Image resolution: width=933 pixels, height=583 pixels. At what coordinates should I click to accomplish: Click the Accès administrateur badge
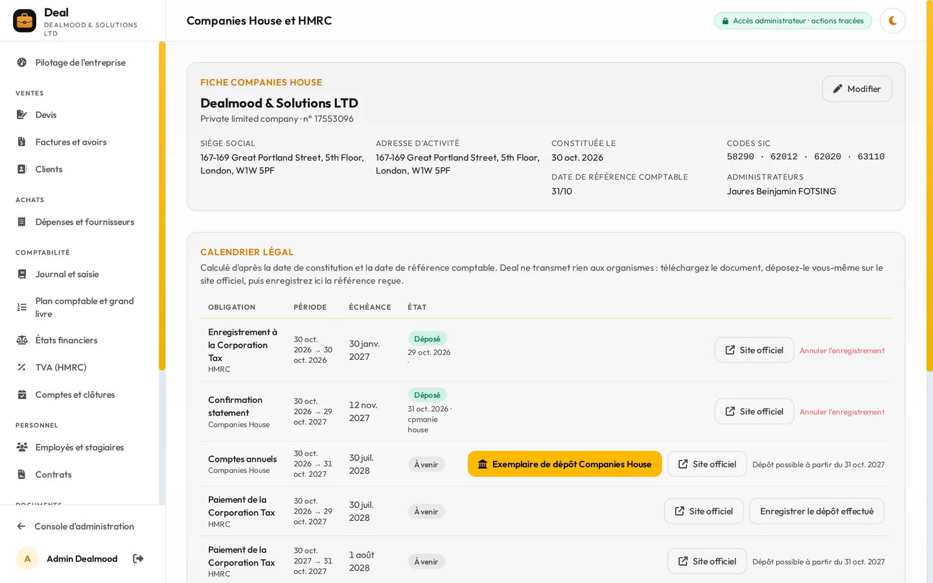pyautogui.click(x=792, y=21)
